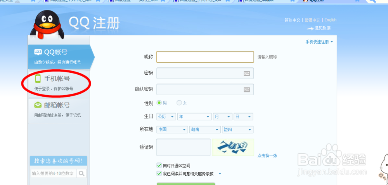Click the 请输入昵称 hint text
Image resolution: width=388 pixels, height=185 pixels.
tap(267, 57)
